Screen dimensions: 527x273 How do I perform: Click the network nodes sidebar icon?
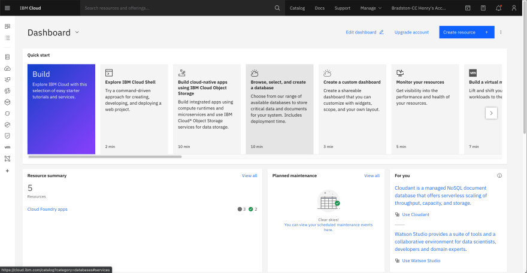[x=7, y=159]
